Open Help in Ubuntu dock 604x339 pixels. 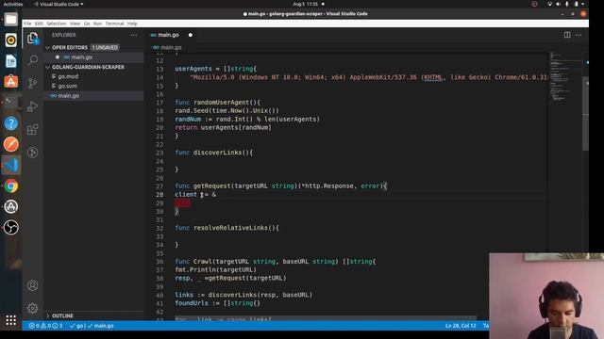click(10, 123)
